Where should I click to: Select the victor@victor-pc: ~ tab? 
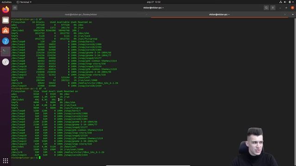tap(219, 14)
